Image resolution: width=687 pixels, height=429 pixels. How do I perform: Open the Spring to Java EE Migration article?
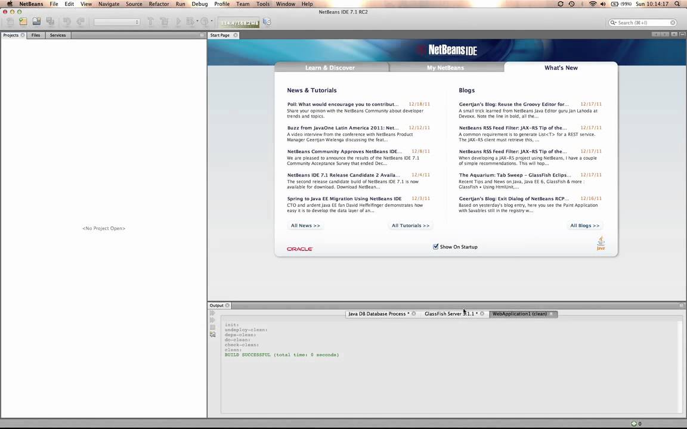[x=344, y=198]
